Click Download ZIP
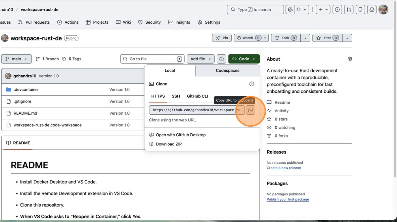This screenshot has height=222, width=397. pos(169,144)
